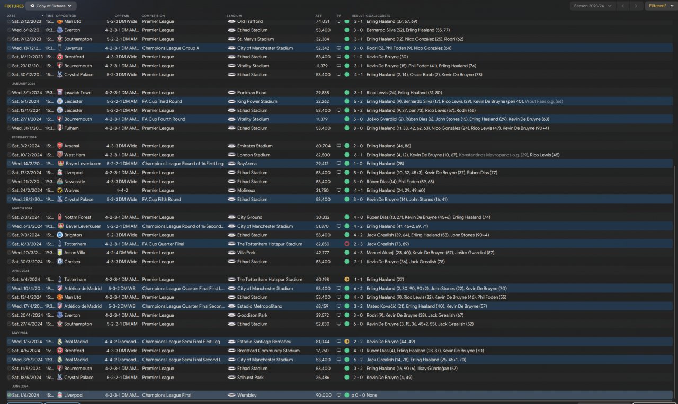Click the stadium icon beside Wembley
Image resolution: width=678 pixels, height=404 pixels.
pos(231,395)
